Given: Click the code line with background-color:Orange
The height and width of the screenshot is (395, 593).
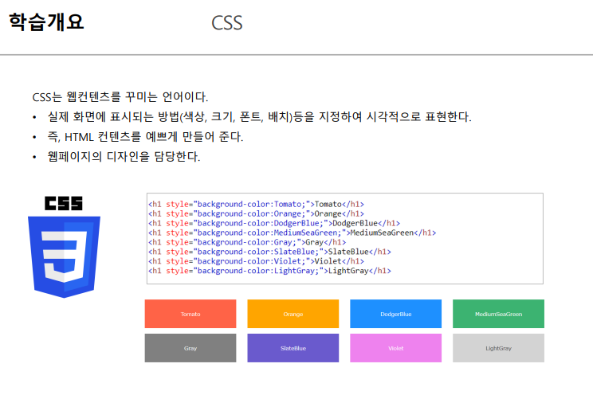Looking at the screenshot, I should point(256,213).
